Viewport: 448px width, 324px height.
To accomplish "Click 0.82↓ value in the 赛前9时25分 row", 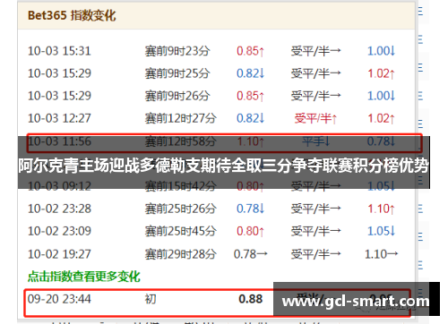I will (250, 73).
